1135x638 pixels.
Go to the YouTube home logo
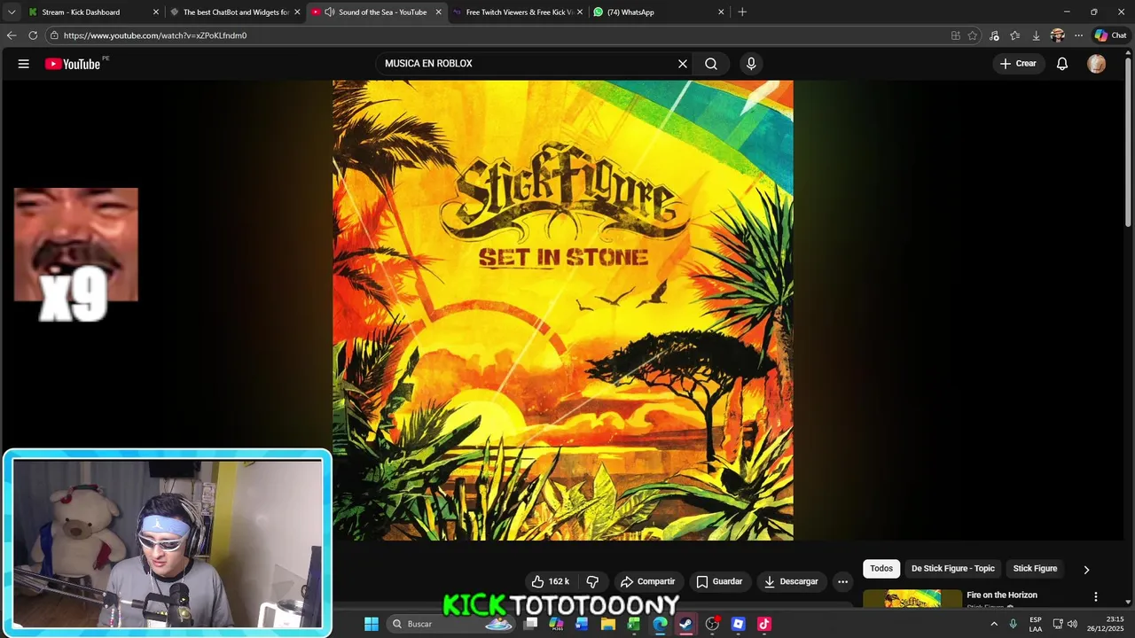[x=73, y=64]
